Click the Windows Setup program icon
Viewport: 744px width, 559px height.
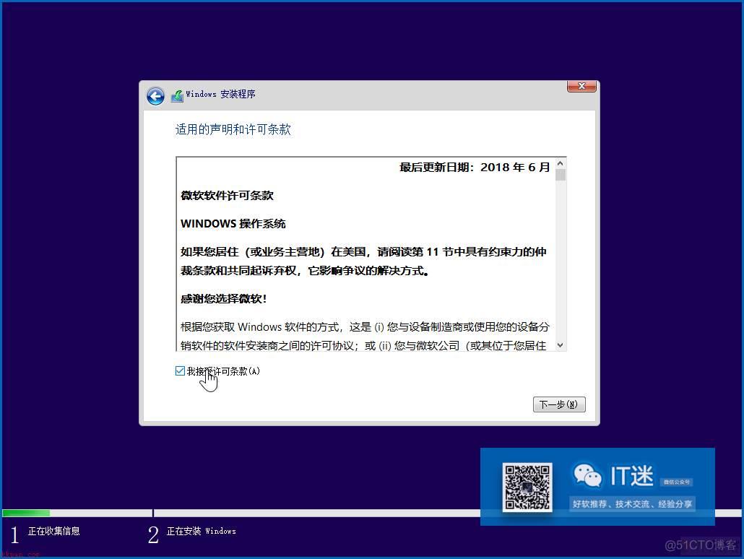point(177,95)
